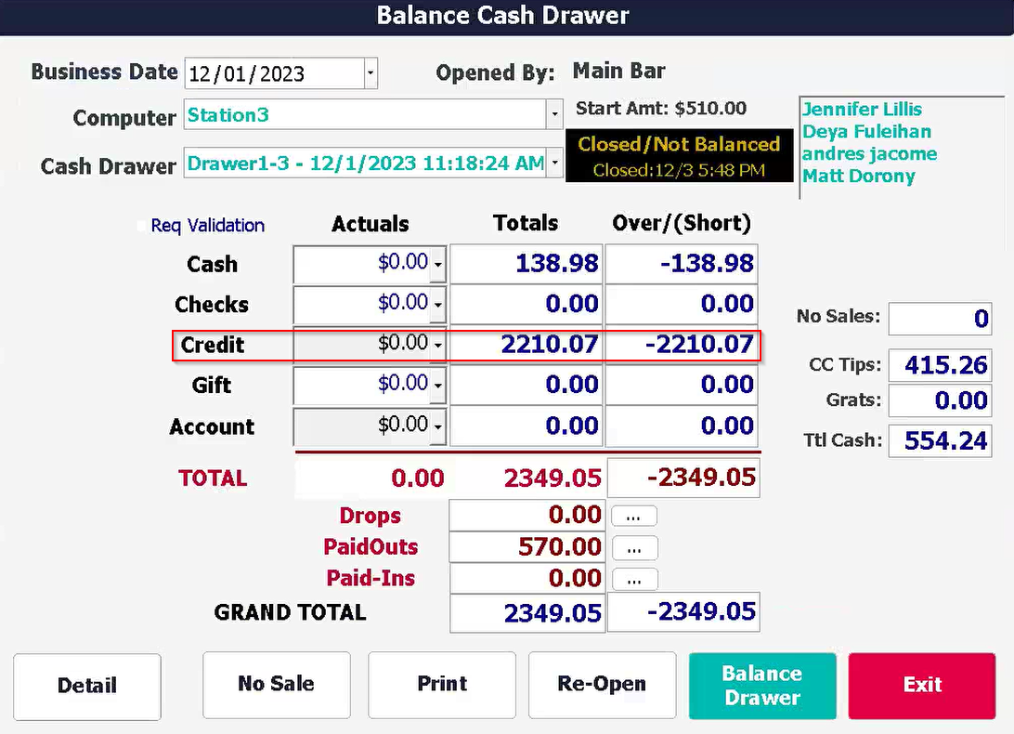
Task: Click the CC Tips value 415.26
Action: [x=941, y=366]
